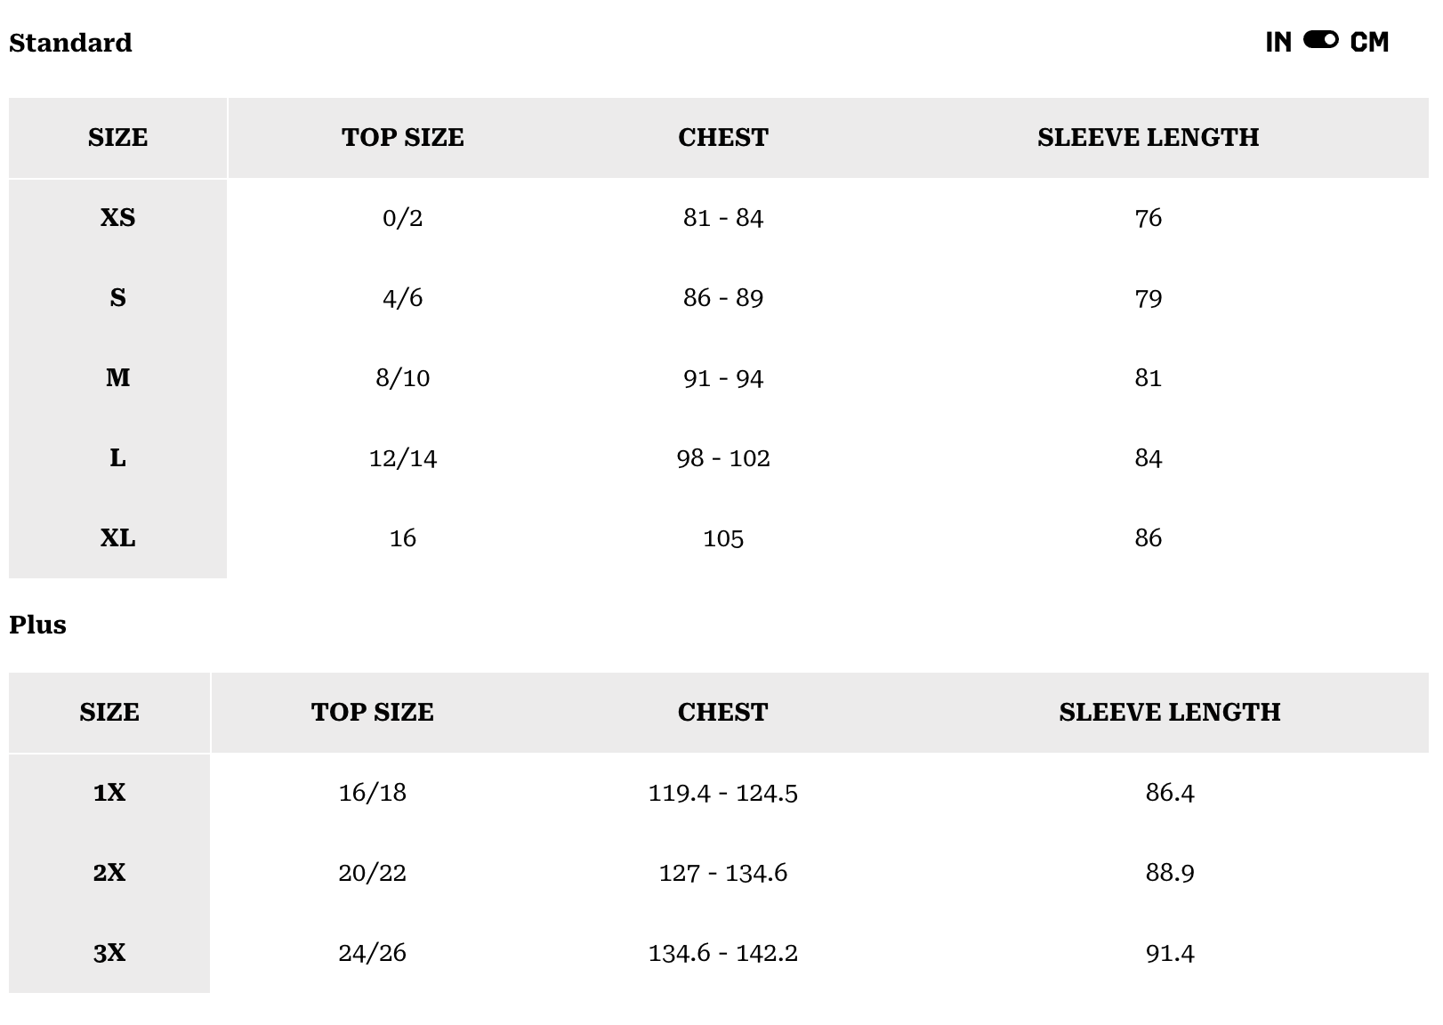Click the 127 - 134.6 chest measurement
The height and width of the screenshot is (1025, 1443).
(x=722, y=873)
